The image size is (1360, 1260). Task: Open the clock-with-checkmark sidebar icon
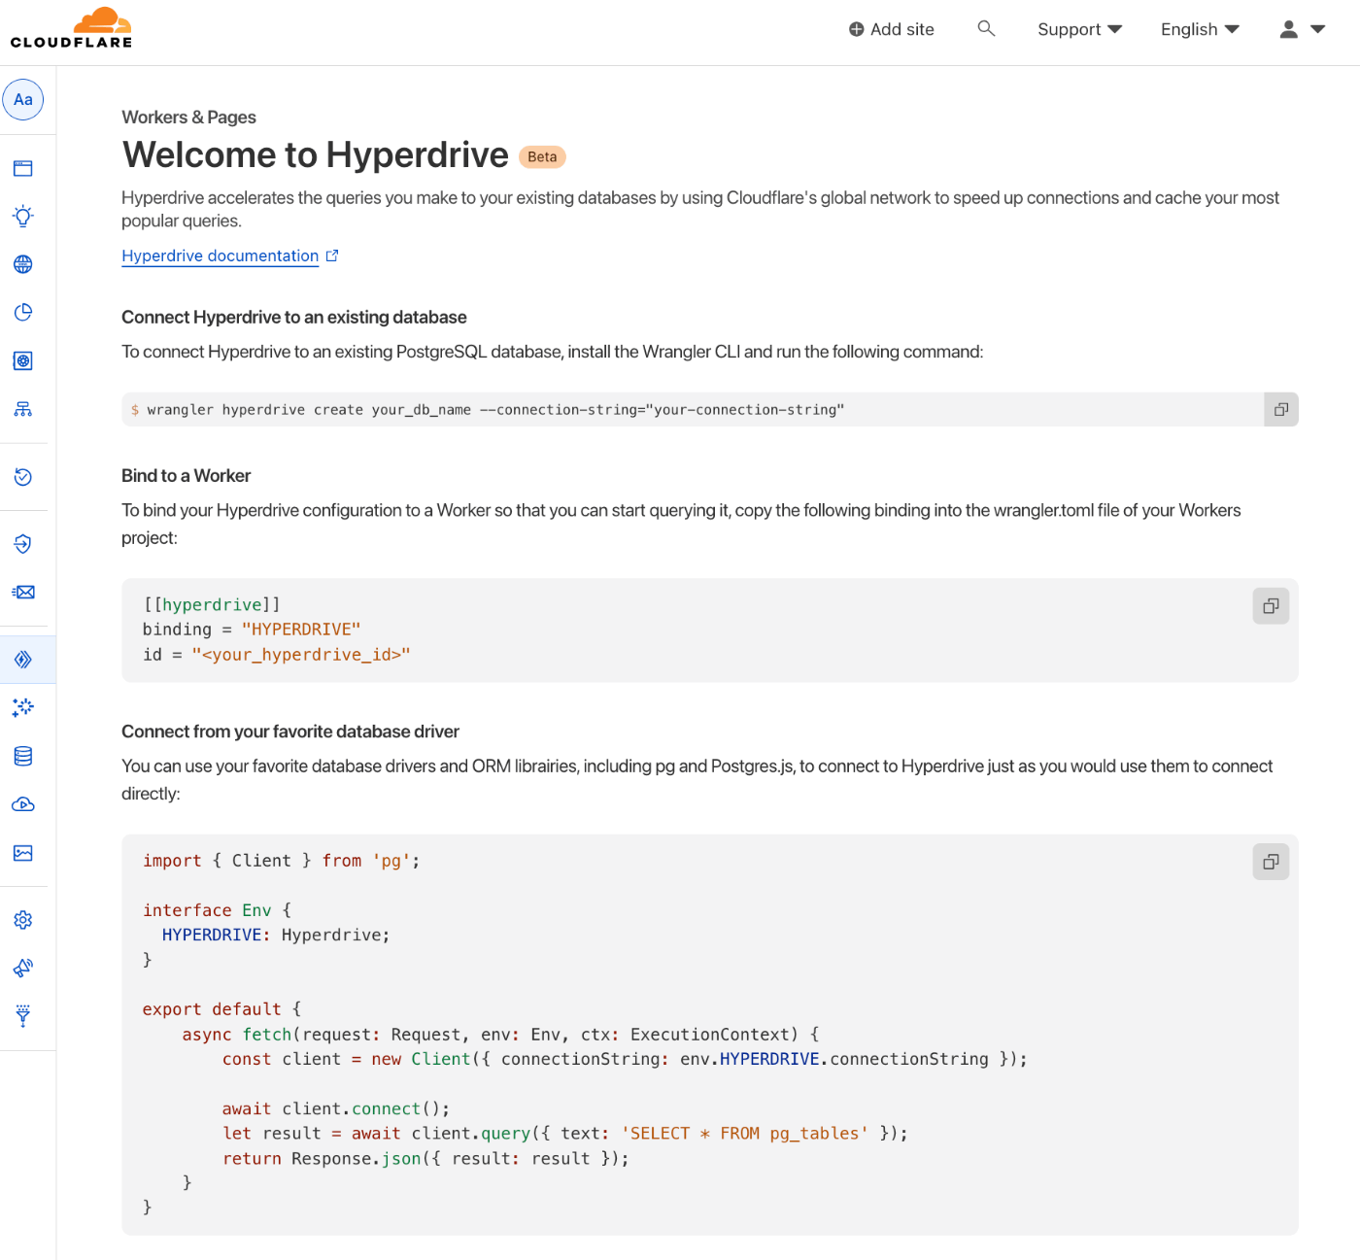[23, 477]
